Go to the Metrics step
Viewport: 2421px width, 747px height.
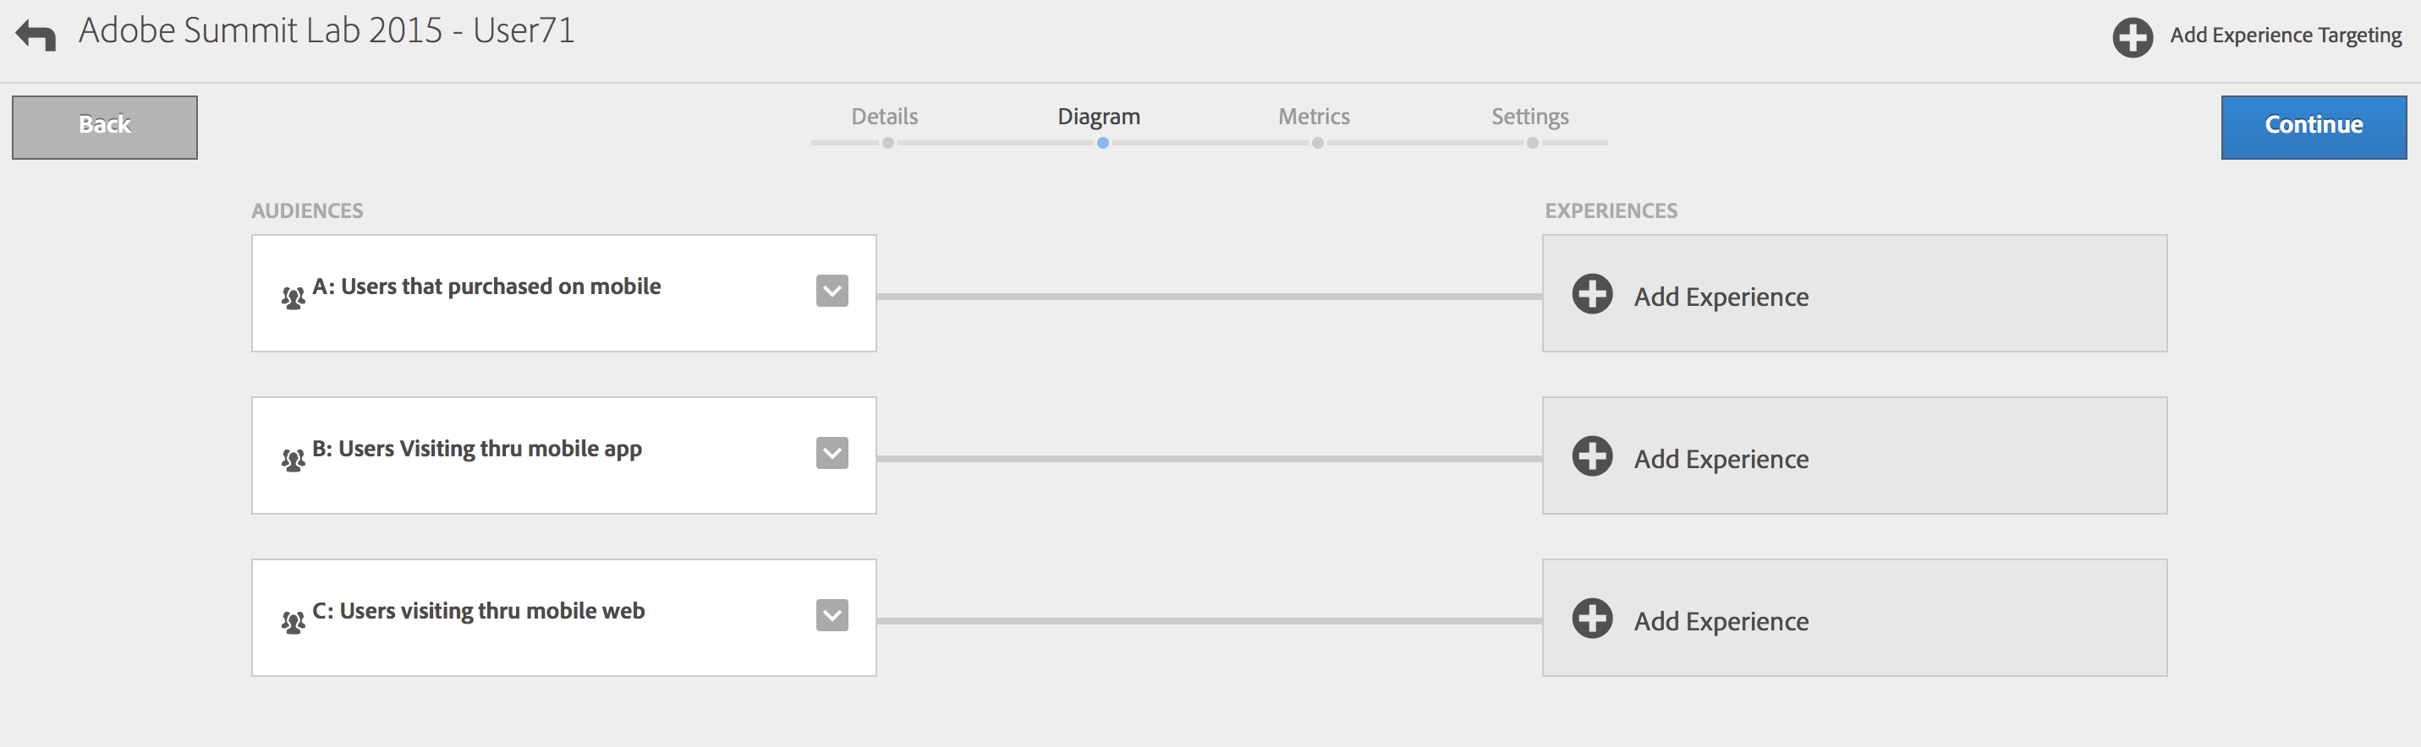click(1313, 117)
